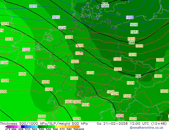This screenshot has width=169, height=130.
Task: Click the legend value 594
Action: coord(76,129)
